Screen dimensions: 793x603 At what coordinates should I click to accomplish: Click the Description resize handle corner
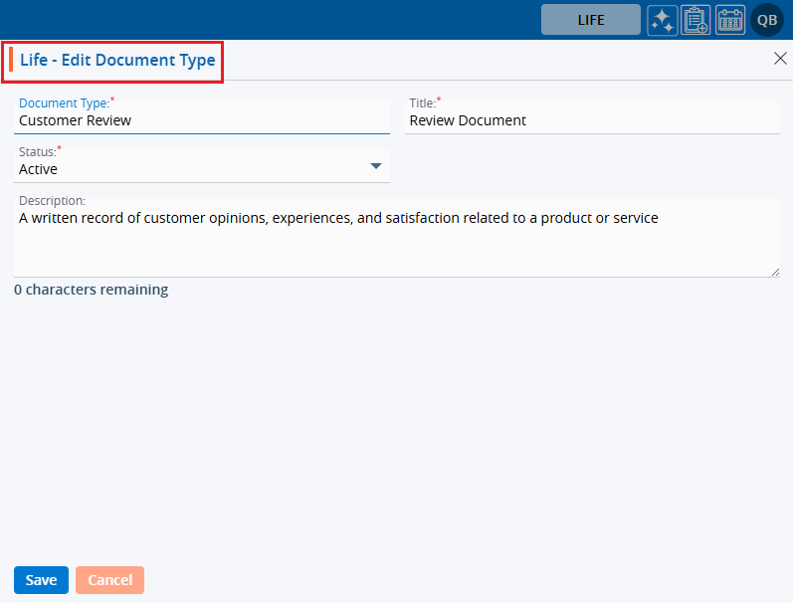coord(774,271)
